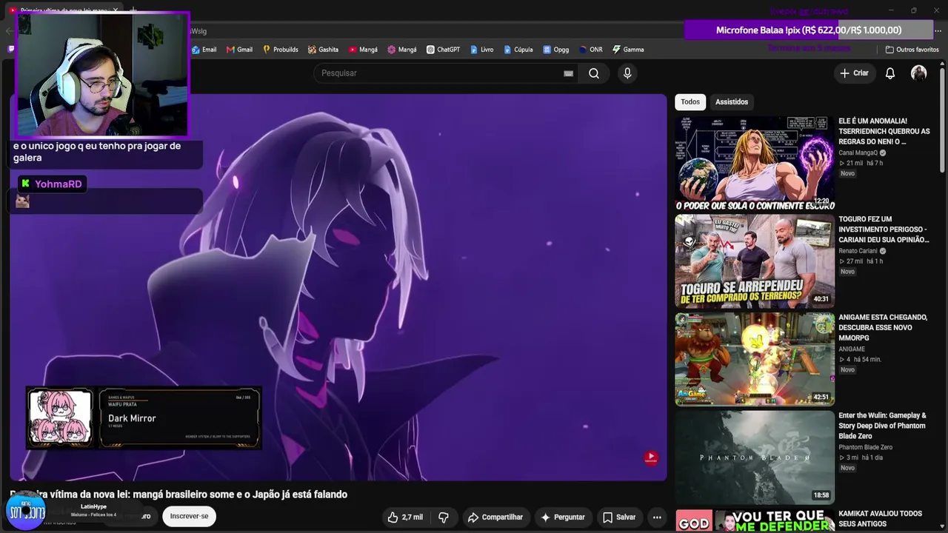This screenshot has height=533, width=948.
Task: Open the Livro bookmark
Action: tap(481, 50)
